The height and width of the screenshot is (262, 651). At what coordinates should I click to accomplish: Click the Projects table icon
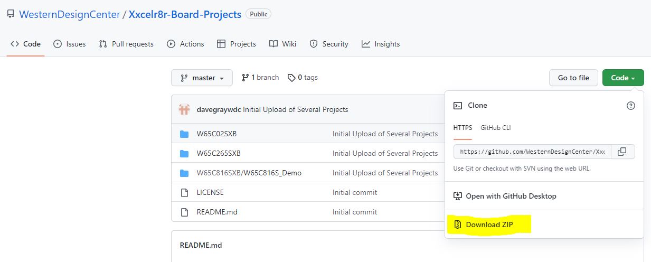221,44
